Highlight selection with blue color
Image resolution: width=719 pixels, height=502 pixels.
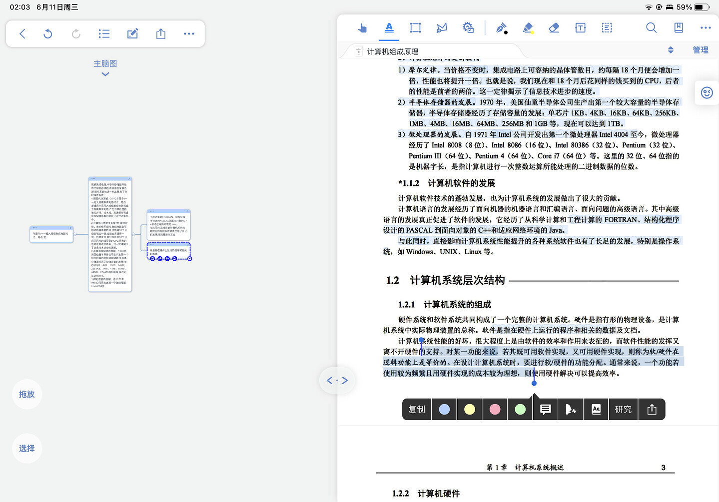pos(444,410)
